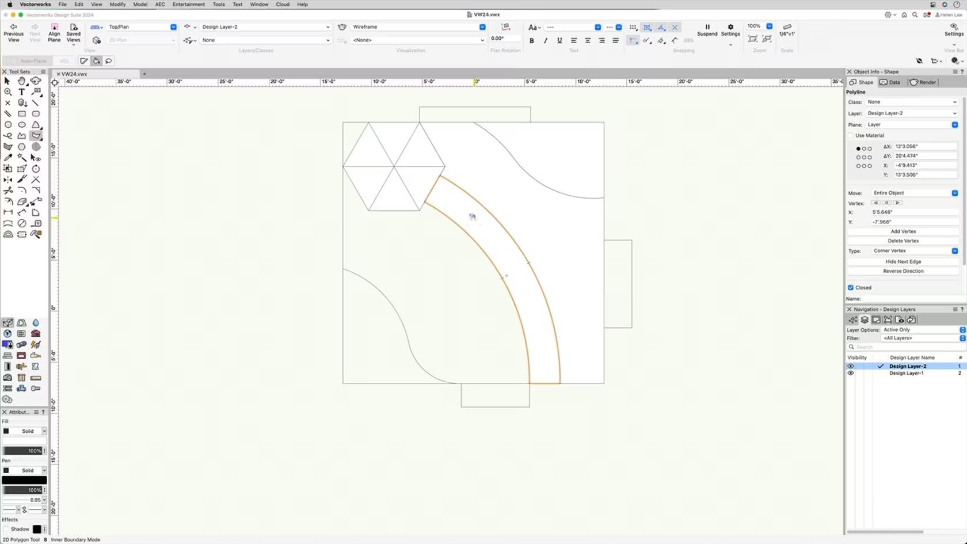Click the Add Vertex button
Image resolution: width=967 pixels, height=544 pixels.
(903, 231)
